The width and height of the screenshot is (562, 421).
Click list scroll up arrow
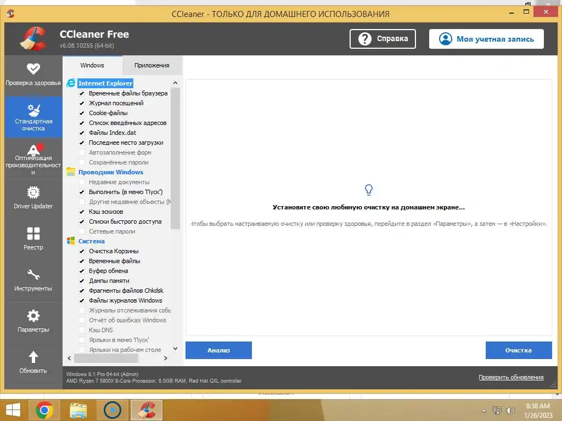175,83
